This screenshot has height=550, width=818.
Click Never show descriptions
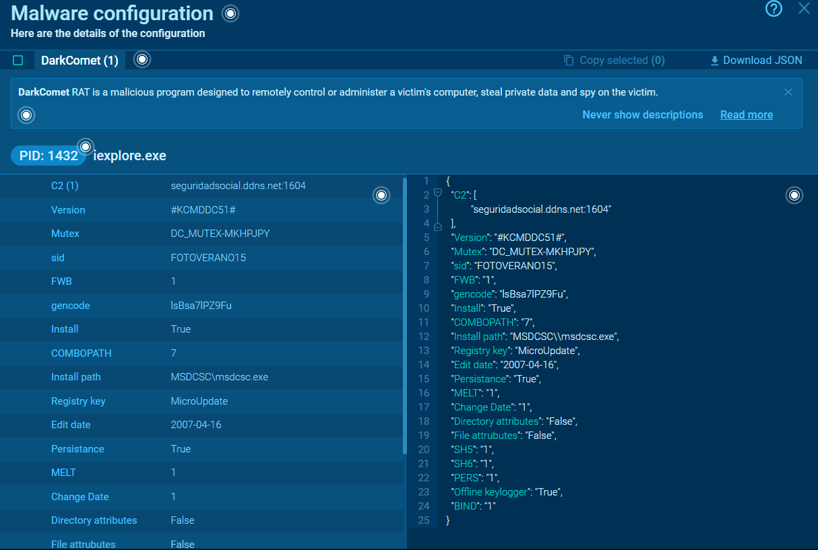643,115
